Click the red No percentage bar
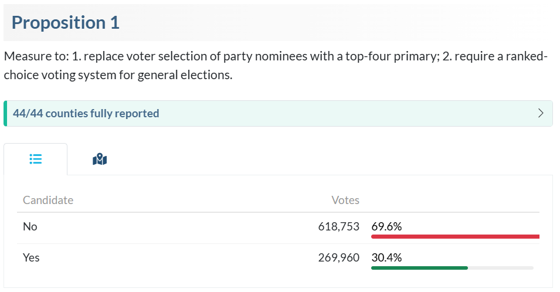The width and height of the screenshot is (560, 292). pos(456,237)
